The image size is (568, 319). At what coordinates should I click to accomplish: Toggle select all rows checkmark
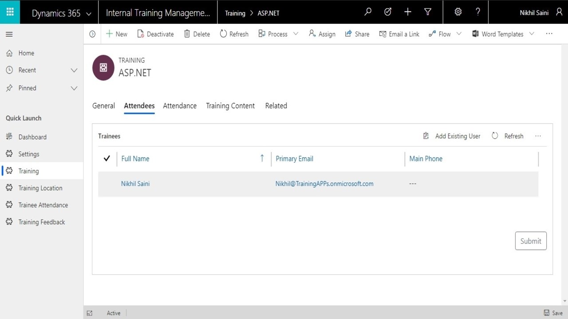(x=106, y=159)
